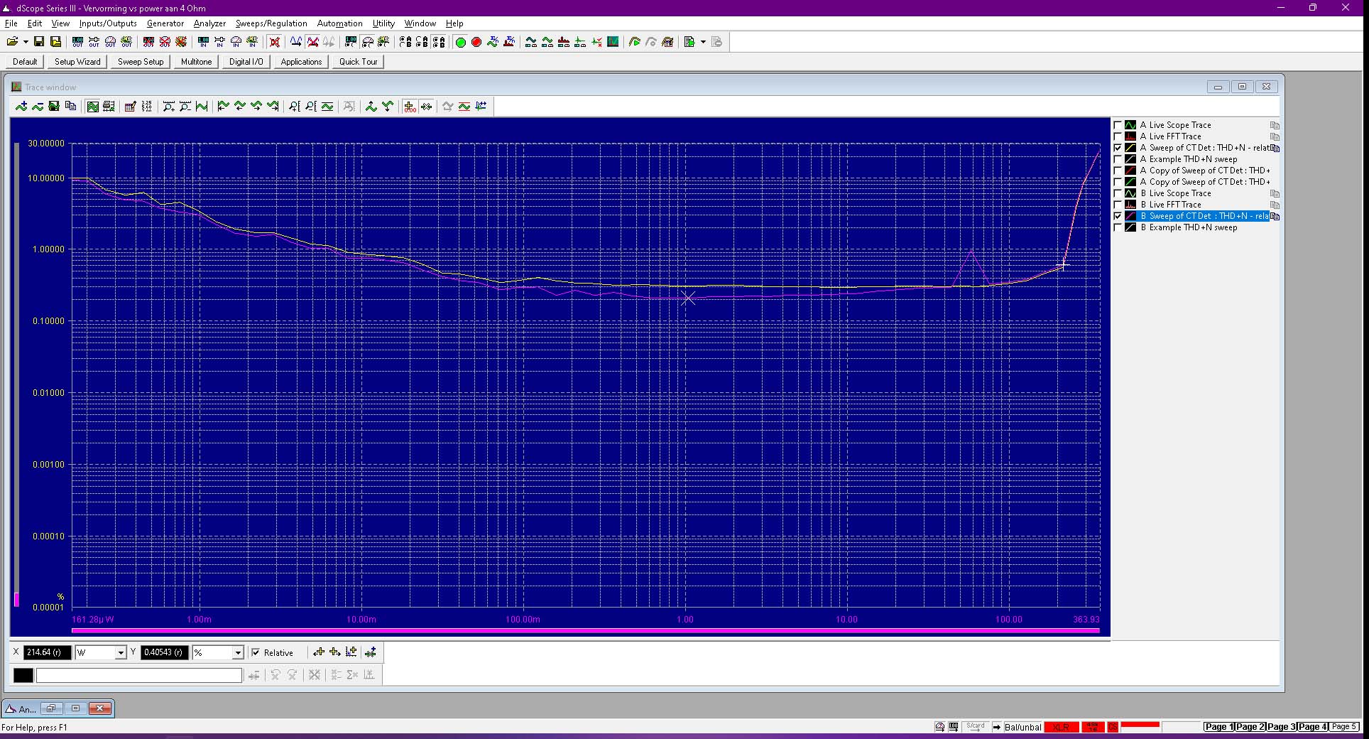The image size is (1369, 739).
Task: Expand the arrow beside the open folder icon
Action: tap(26, 42)
